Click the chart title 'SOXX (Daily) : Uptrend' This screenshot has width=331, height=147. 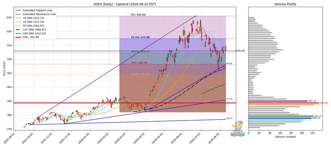pos(125,4)
